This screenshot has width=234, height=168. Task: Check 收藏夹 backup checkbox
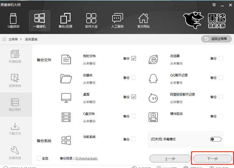pyautogui.click(x=134, y=78)
